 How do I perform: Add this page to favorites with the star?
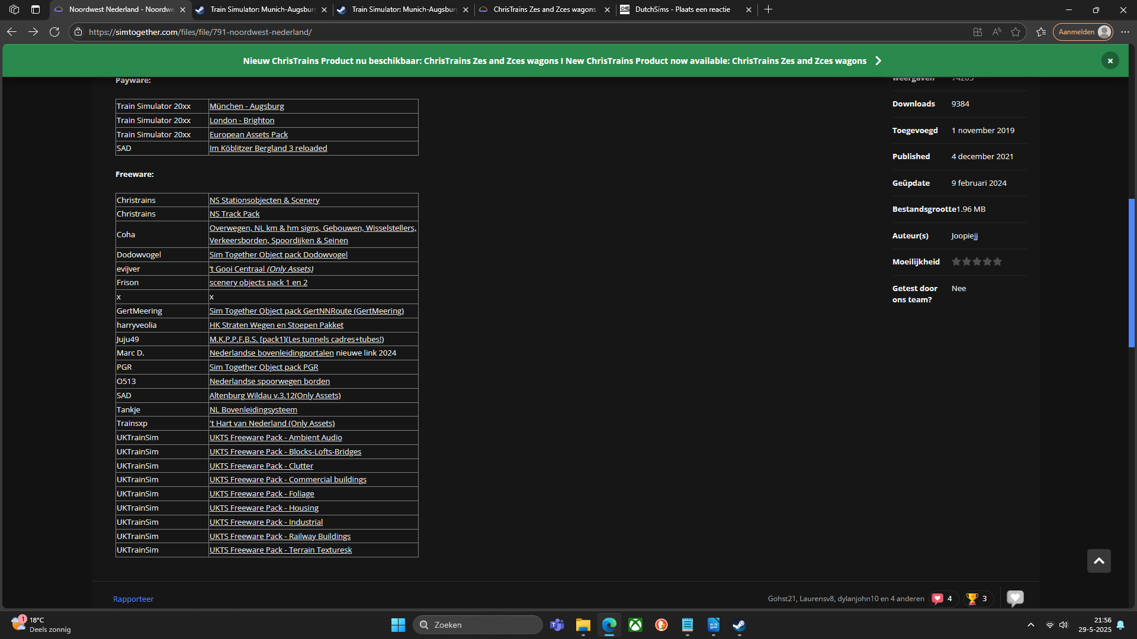click(x=1016, y=32)
